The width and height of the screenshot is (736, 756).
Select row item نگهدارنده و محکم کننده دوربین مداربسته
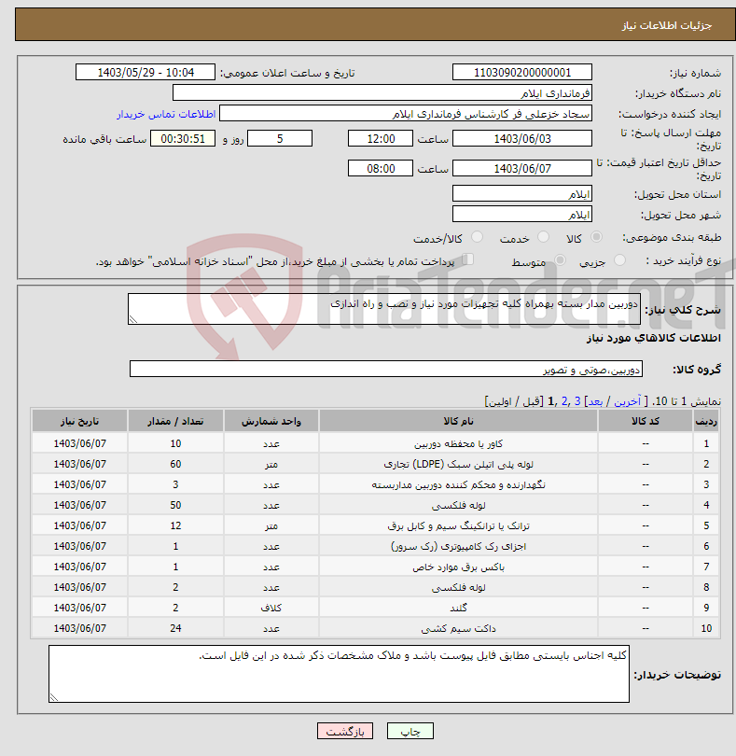click(x=458, y=484)
